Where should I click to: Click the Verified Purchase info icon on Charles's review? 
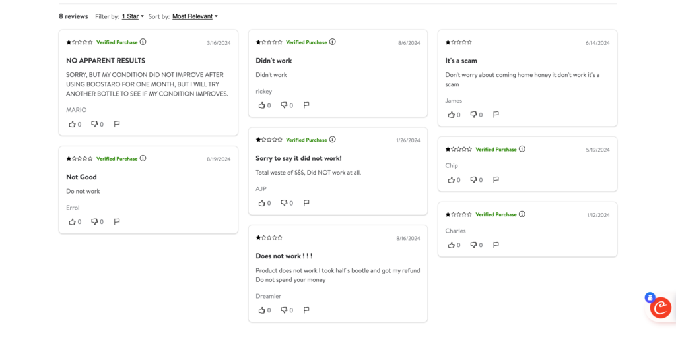pos(522,214)
